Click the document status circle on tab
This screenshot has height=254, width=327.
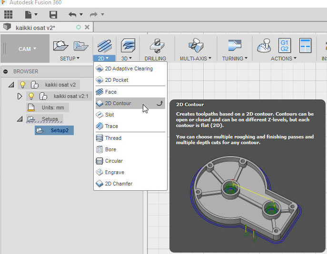tap(79, 27)
